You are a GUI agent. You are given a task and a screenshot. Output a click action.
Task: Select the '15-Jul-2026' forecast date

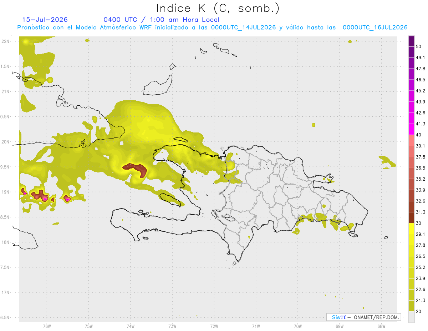(x=45, y=20)
